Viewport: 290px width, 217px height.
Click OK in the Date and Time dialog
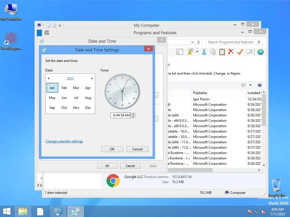pos(107,166)
